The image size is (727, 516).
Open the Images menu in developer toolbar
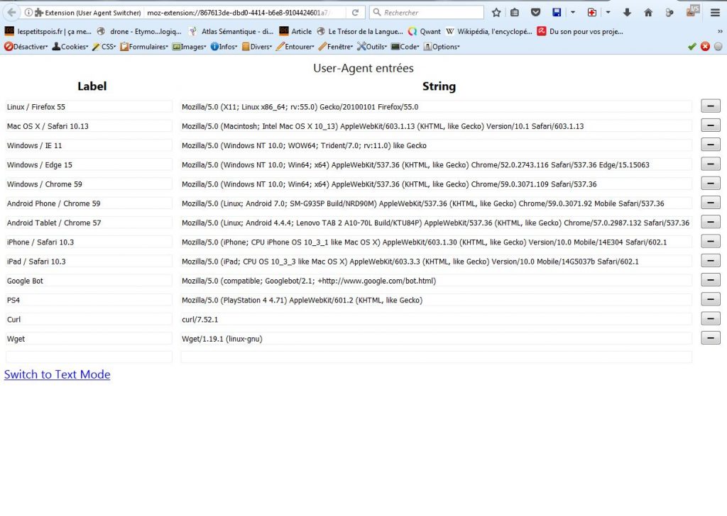click(189, 47)
